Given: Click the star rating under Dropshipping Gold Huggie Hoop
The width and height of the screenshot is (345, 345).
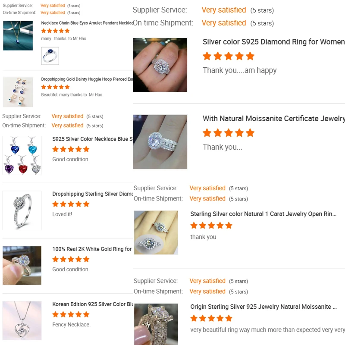Looking at the screenshot, I should click(56, 87).
